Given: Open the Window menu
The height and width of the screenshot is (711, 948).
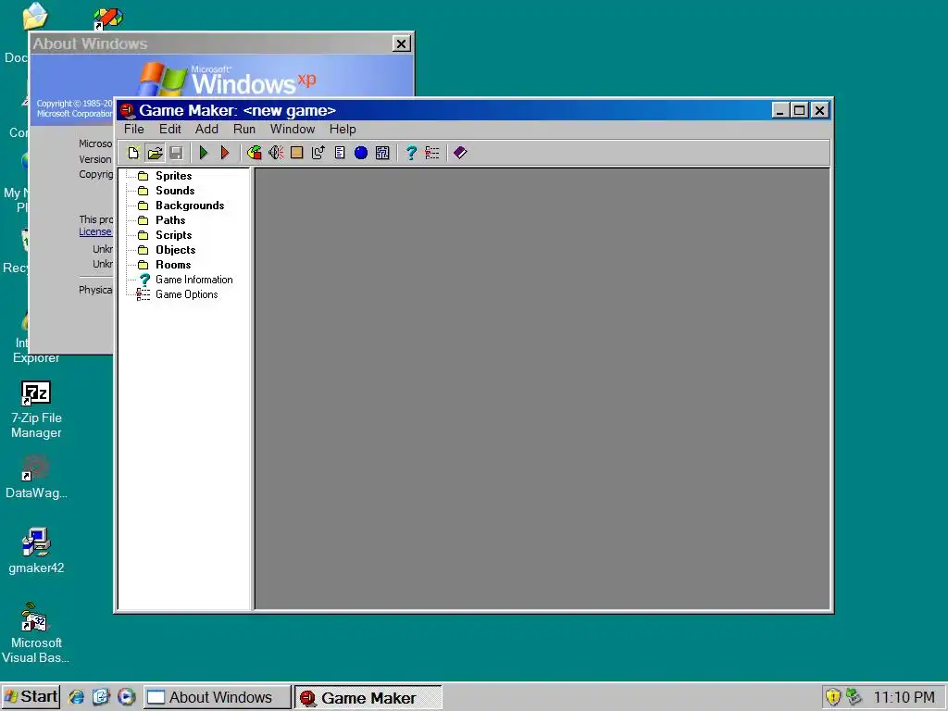Looking at the screenshot, I should click(292, 130).
